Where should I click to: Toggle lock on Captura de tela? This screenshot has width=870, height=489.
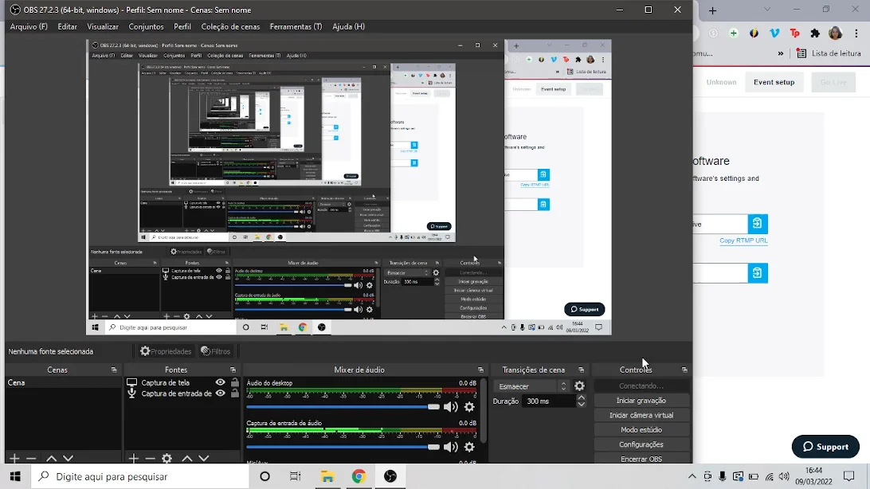[235, 382]
